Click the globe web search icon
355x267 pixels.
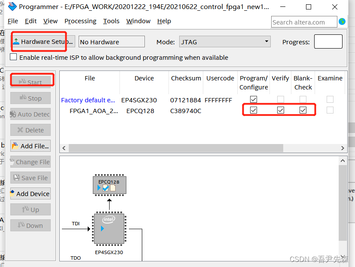pyautogui.click(x=342, y=21)
